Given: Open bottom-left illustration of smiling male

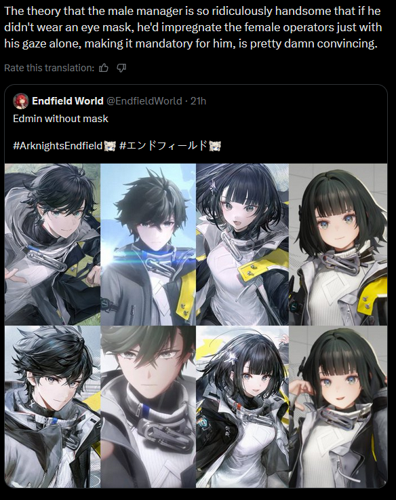Looking at the screenshot, I should [x=52, y=406].
